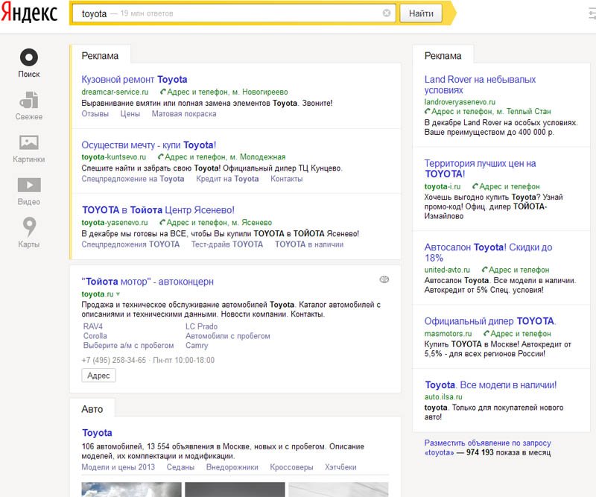Open the Кроссоверы link
Viewport: 596px width, 497px height.
[291, 467]
